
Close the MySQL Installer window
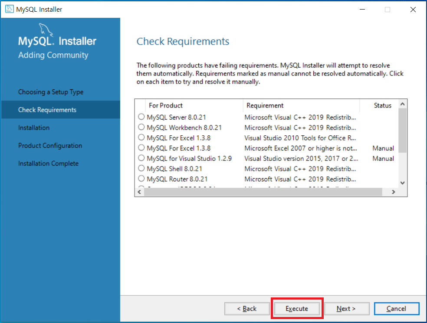[413, 10]
